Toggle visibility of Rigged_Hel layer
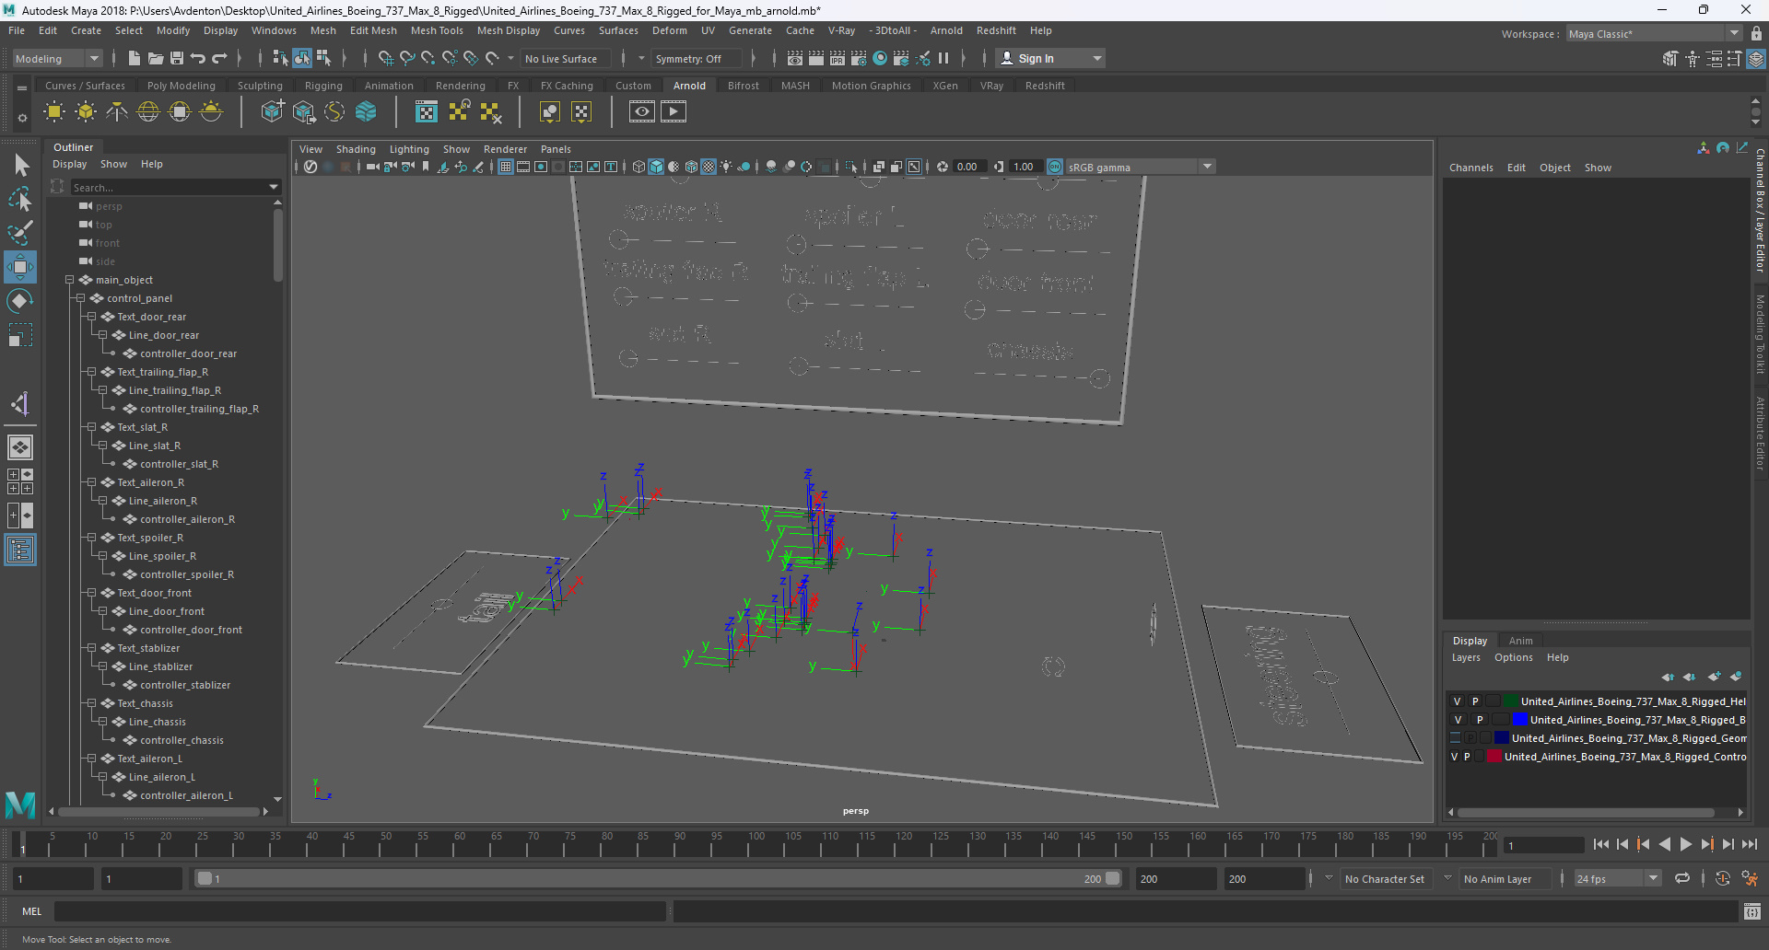The image size is (1769, 950). point(1457,701)
